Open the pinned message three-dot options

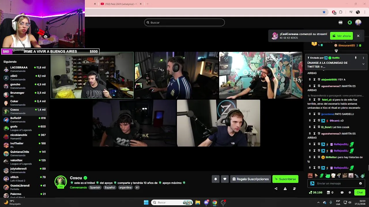[x=363, y=58]
